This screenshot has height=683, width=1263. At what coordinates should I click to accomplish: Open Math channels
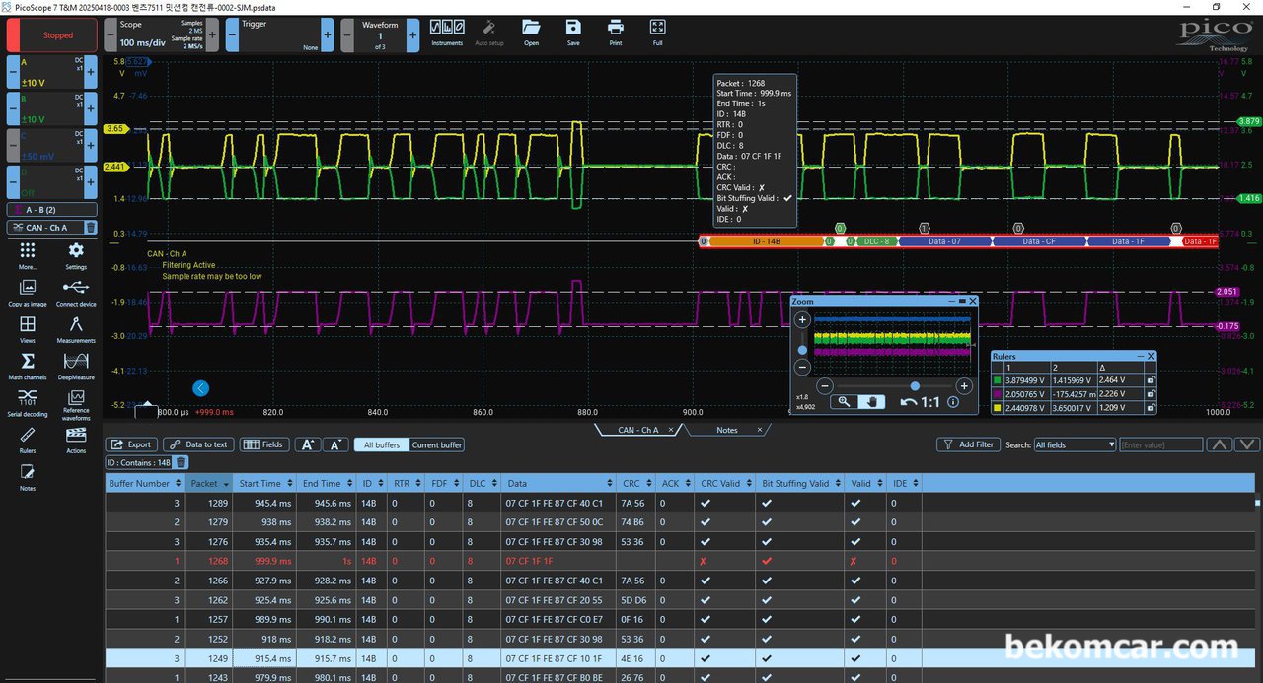coord(27,366)
